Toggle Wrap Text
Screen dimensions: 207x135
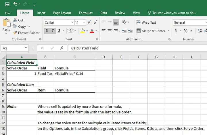point(146,22)
